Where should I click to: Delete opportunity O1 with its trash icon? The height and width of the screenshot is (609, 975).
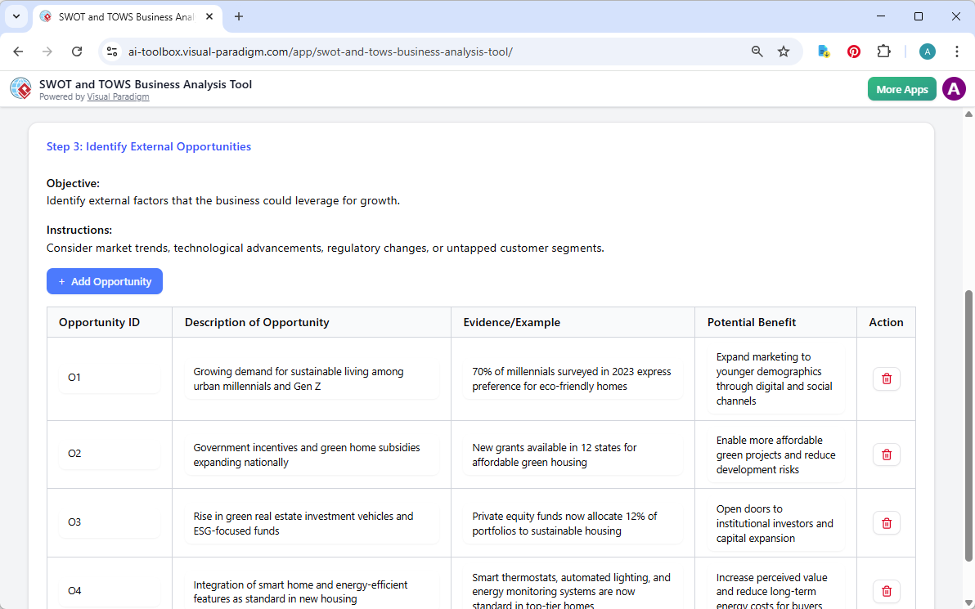click(886, 378)
